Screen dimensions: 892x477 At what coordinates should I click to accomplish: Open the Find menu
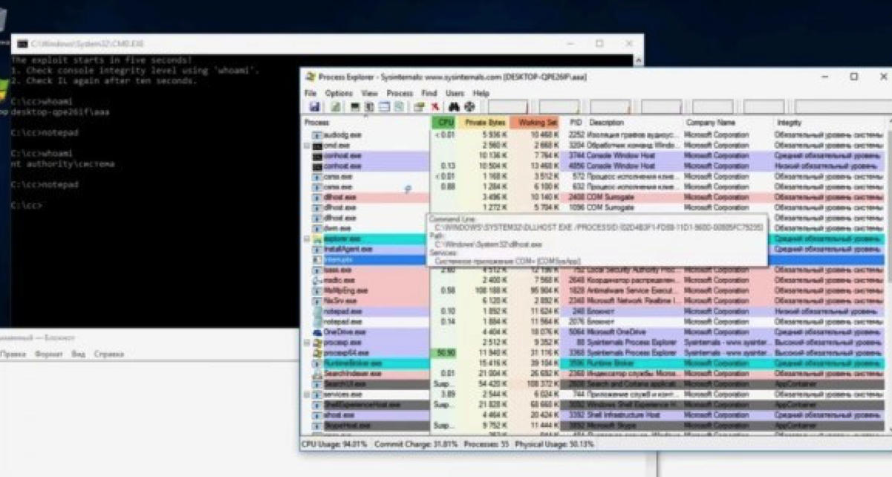coord(429,93)
